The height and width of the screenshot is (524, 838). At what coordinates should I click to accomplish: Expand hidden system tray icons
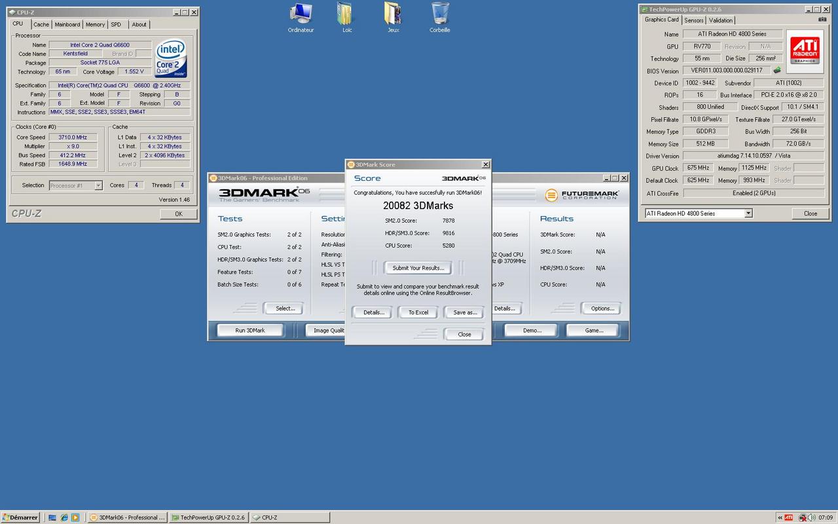[x=779, y=517]
